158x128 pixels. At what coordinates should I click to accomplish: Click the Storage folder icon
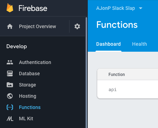tap(10, 85)
